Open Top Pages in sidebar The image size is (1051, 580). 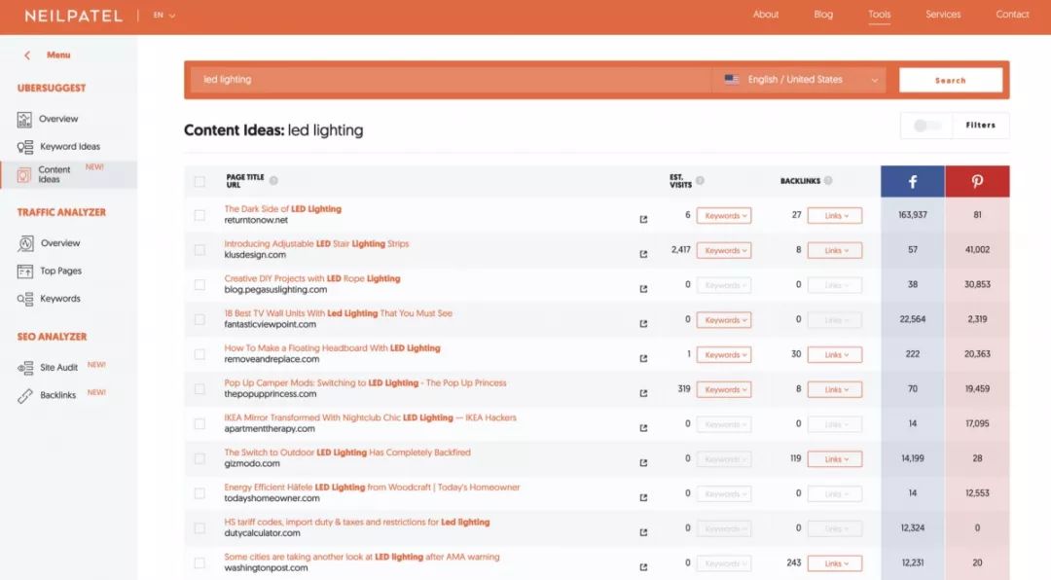[61, 271]
